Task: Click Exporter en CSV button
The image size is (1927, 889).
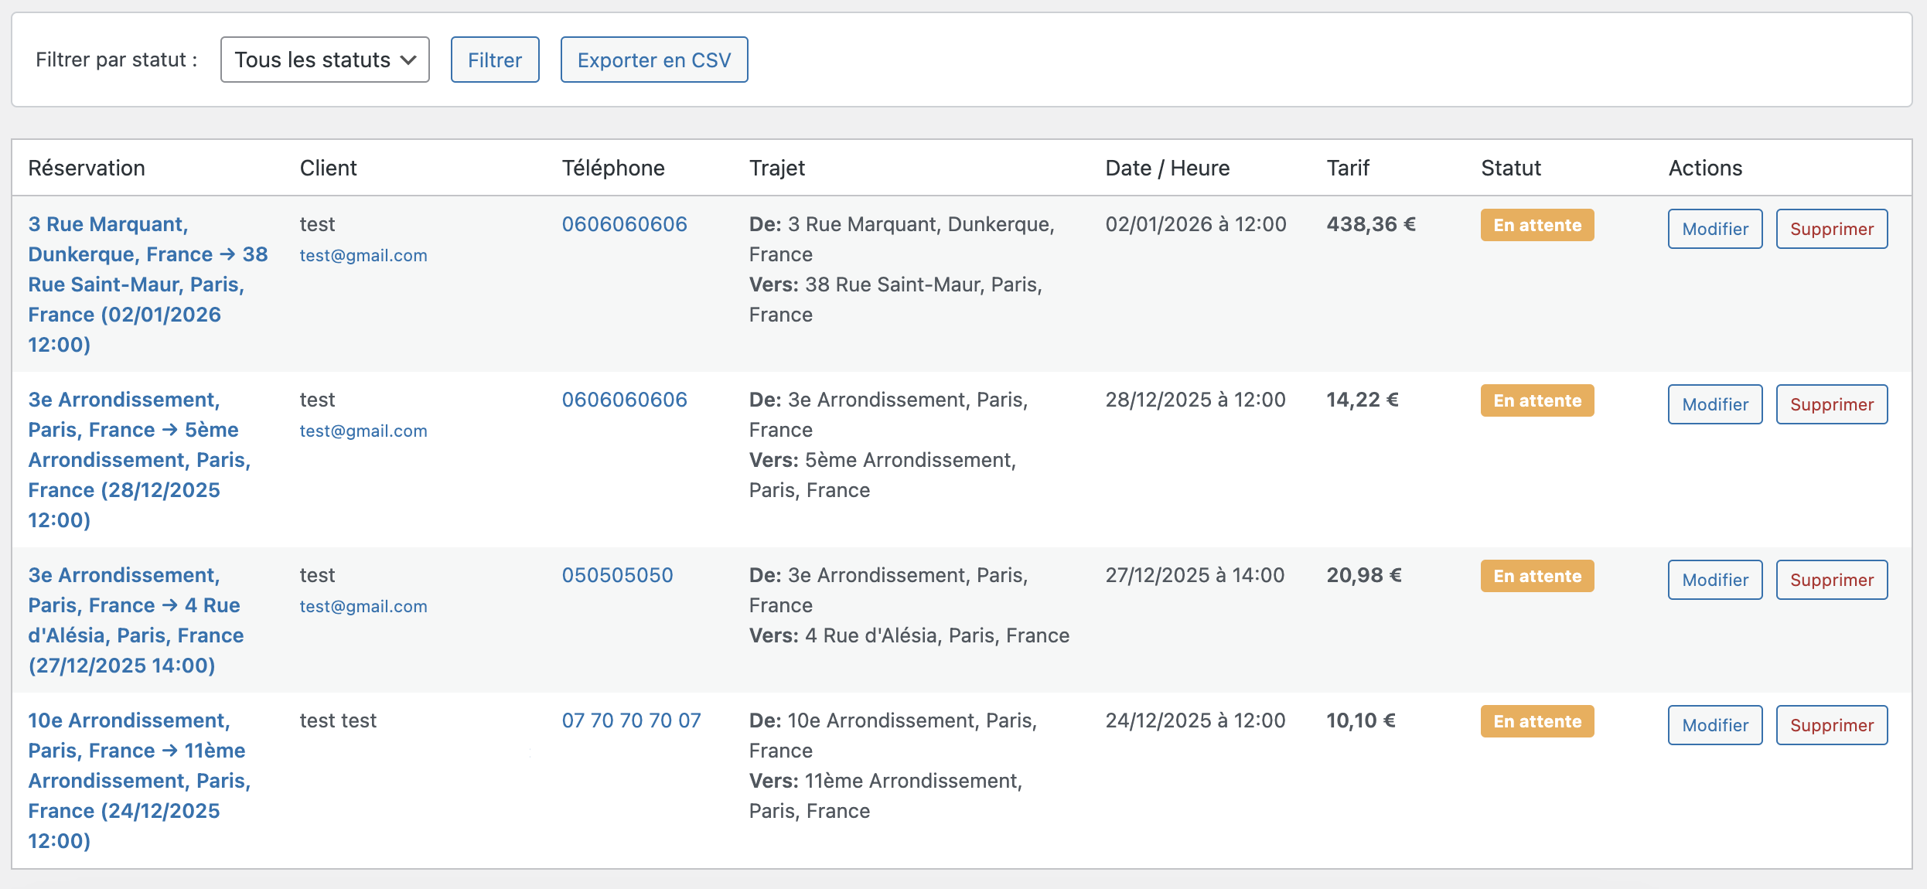Action: 654,60
